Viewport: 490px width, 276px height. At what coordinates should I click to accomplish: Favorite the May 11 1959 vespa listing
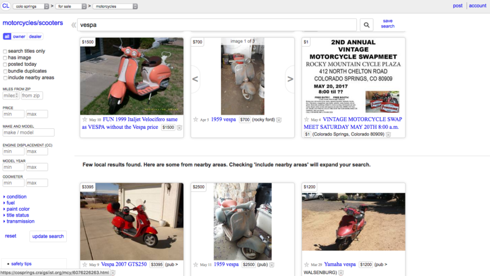[195, 264]
